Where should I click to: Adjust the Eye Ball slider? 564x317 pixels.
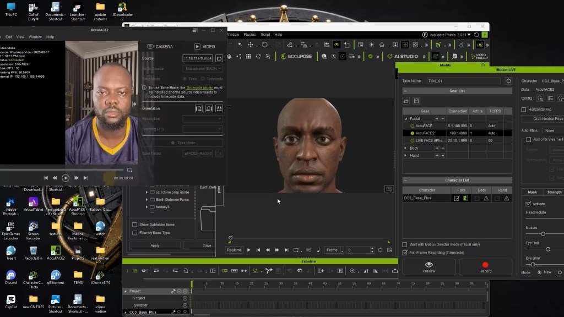(548, 249)
